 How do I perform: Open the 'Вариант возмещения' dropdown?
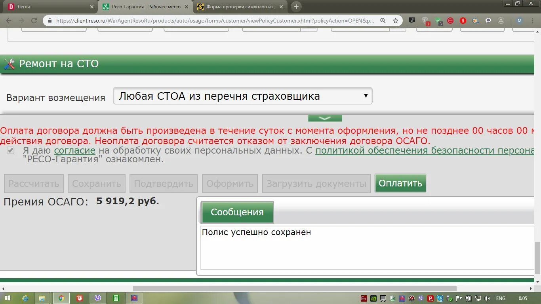[242, 96]
